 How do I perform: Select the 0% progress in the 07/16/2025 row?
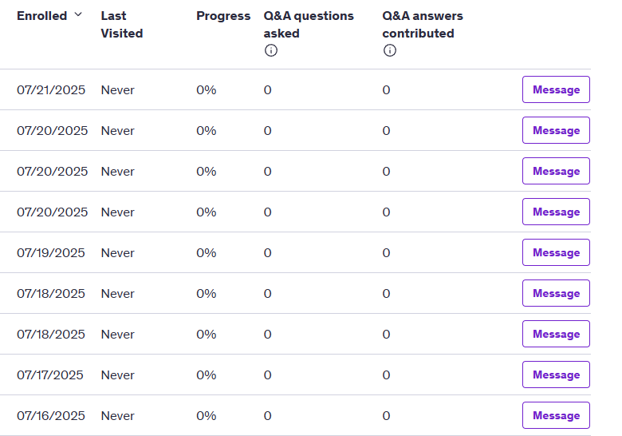click(207, 416)
